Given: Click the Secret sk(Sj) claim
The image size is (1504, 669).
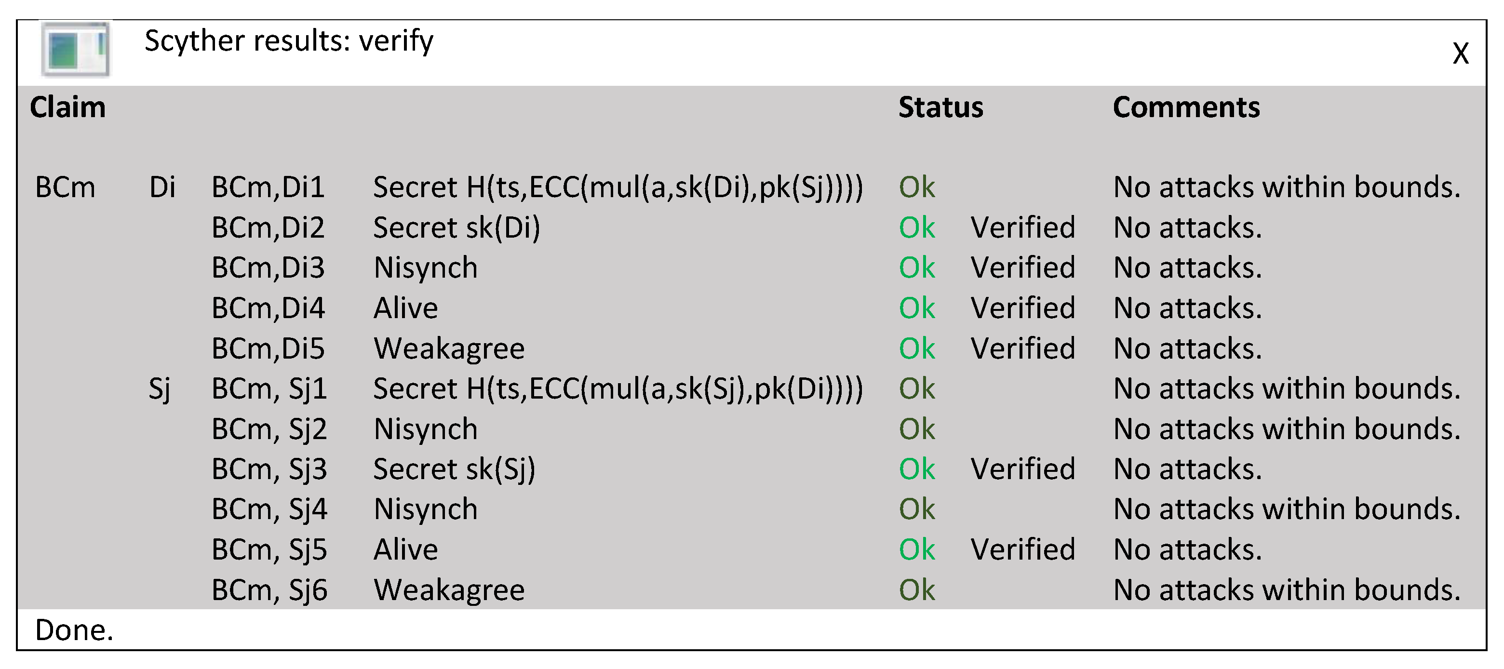Looking at the screenshot, I should pos(454,469).
